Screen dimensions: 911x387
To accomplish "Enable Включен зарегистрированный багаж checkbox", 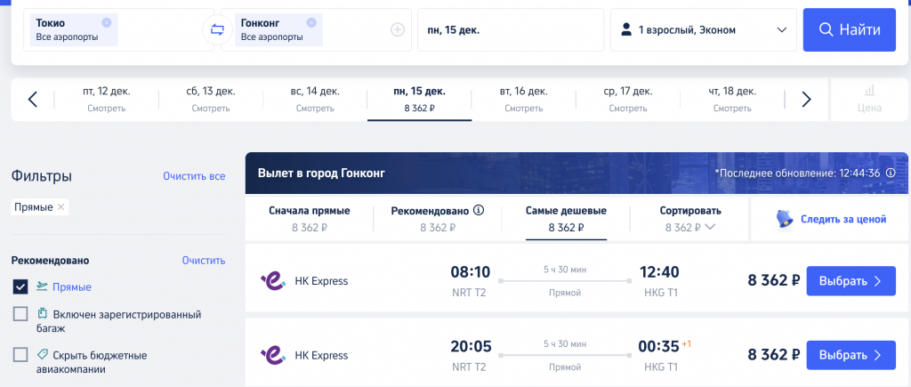I will click(20, 314).
